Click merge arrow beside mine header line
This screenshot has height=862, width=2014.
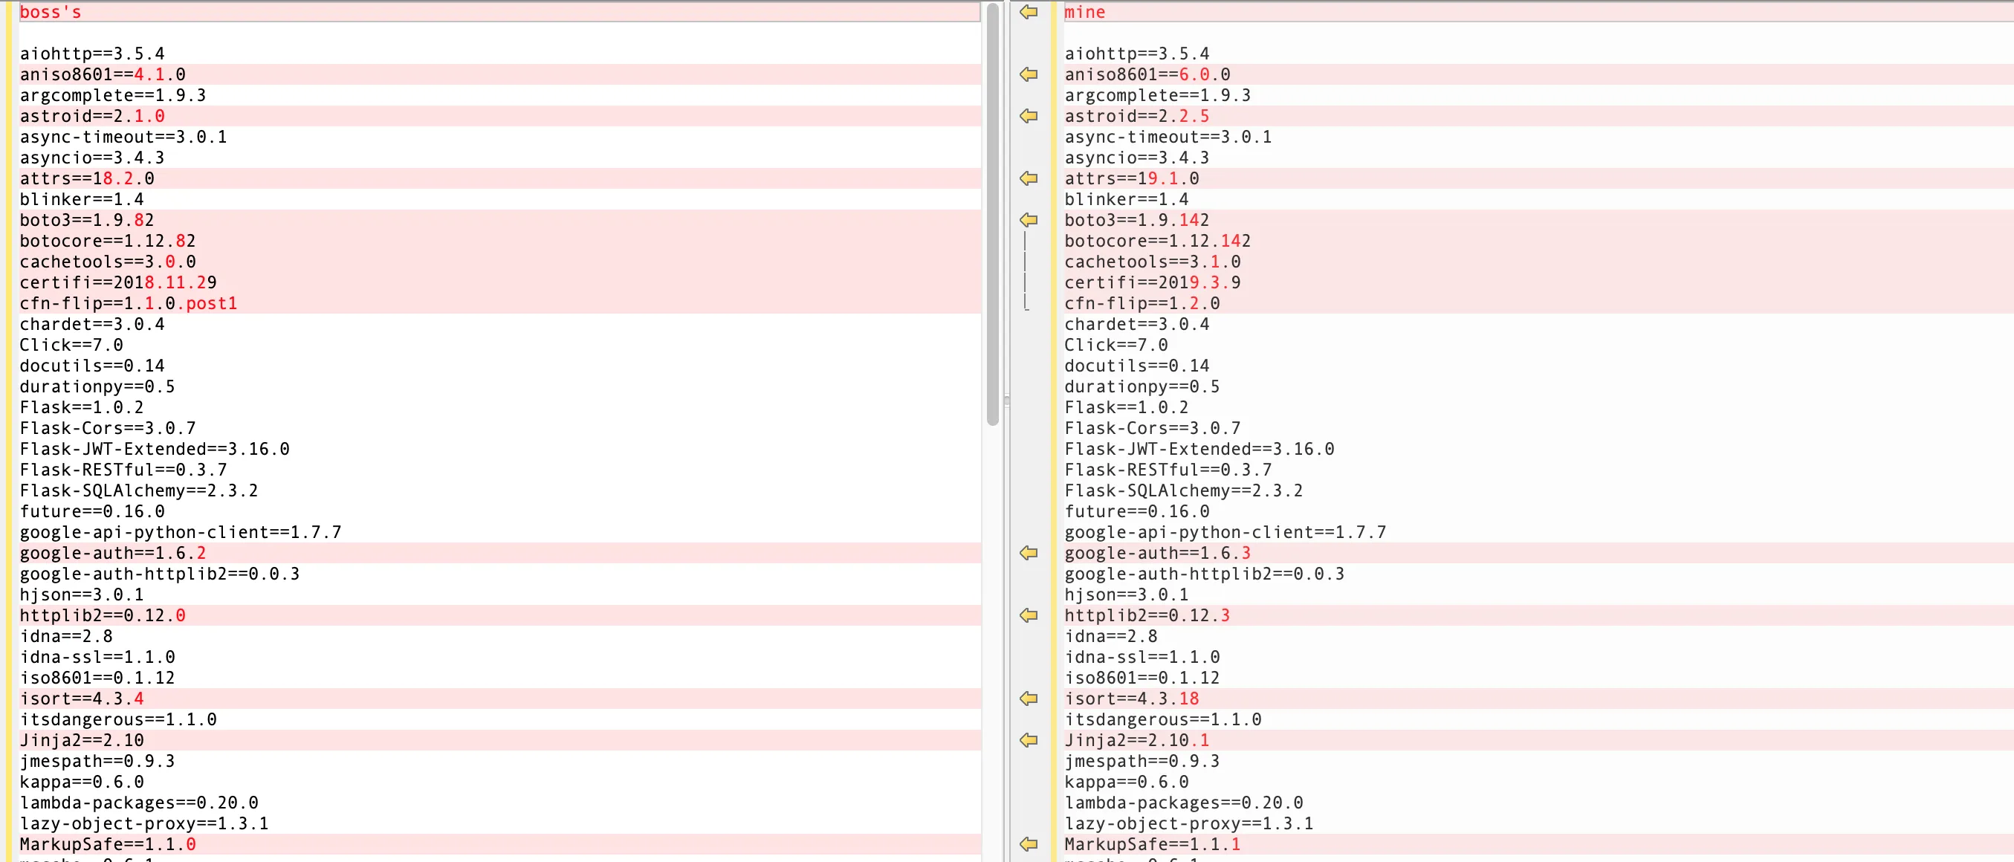[1028, 12]
